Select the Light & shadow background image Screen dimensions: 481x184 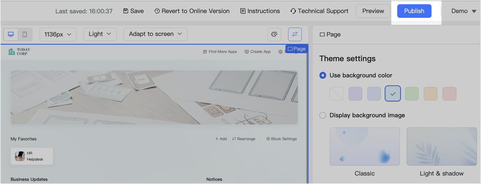click(442, 147)
